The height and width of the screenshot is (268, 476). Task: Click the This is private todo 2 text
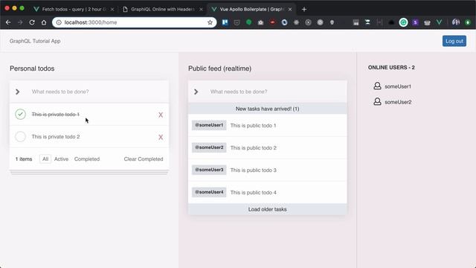tap(56, 137)
